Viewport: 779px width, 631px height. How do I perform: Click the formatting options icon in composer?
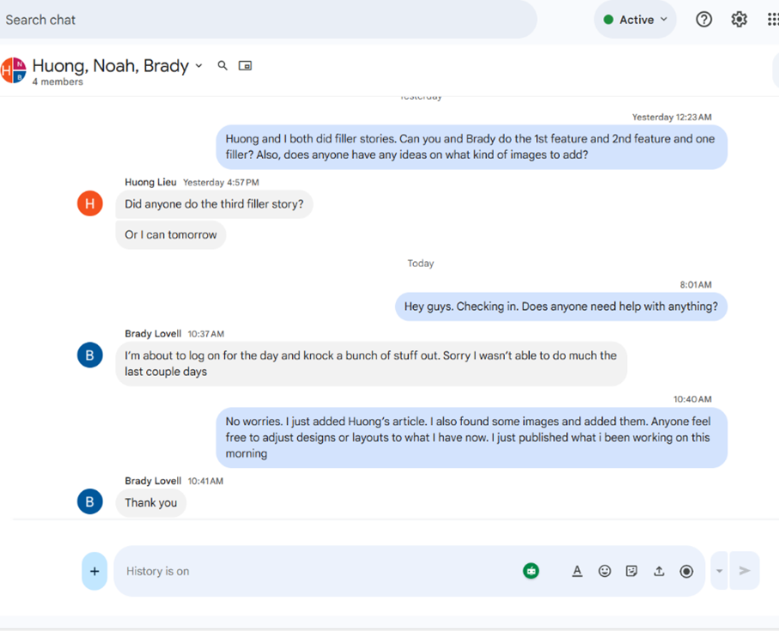pyautogui.click(x=577, y=571)
